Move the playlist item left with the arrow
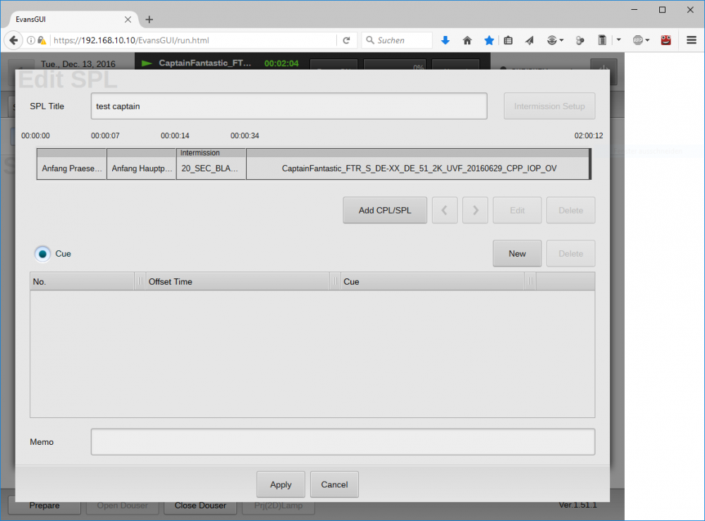The height and width of the screenshot is (521, 705). [x=444, y=210]
